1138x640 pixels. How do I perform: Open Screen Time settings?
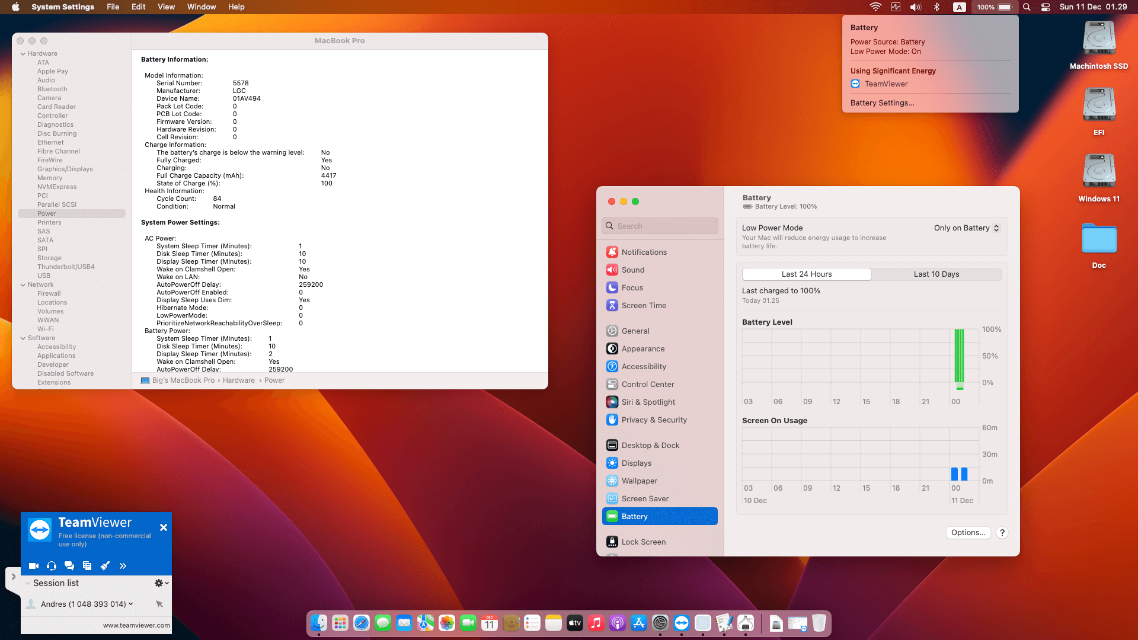click(x=660, y=305)
